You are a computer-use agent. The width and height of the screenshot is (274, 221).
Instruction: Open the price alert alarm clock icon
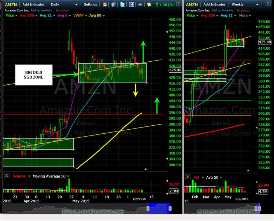[105, 4]
